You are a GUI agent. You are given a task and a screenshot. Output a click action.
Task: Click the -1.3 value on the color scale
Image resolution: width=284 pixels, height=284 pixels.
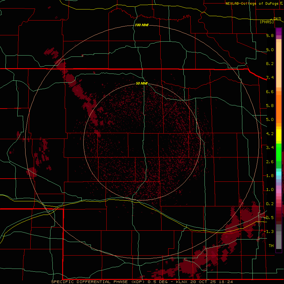tap(269, 232)
